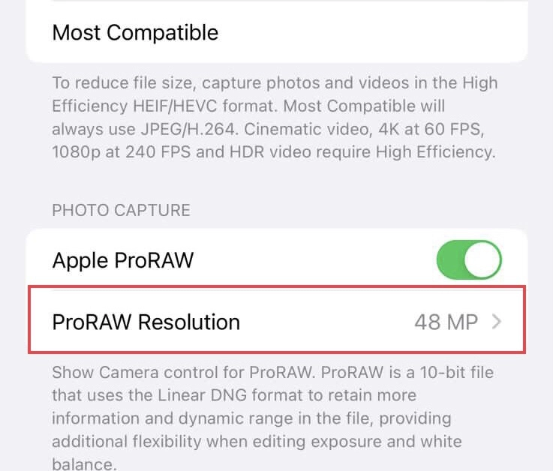Click the word 'balance' at the bottom
553x471 pixels.
pyautogui.click(x=83, y=464)
